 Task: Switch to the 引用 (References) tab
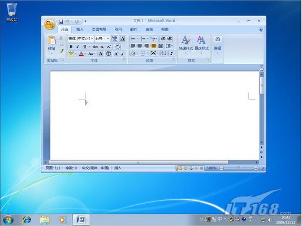point(118,30)
